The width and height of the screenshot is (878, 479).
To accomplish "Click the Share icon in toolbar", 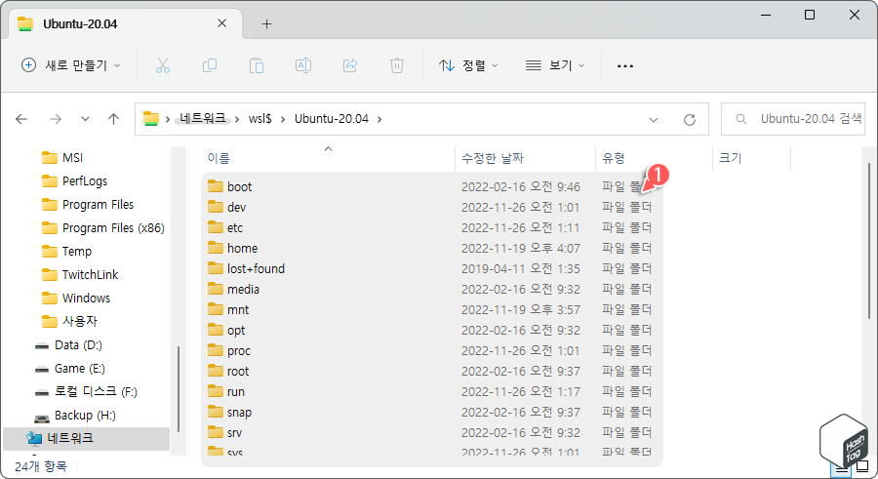I will [x=350, y=65].
